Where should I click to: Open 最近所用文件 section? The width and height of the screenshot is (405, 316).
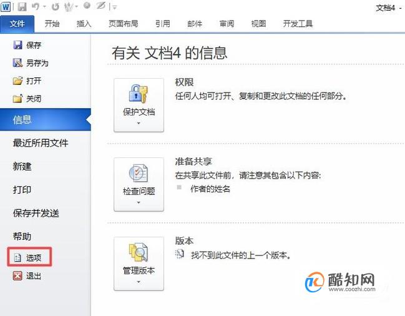click(41, 143)
